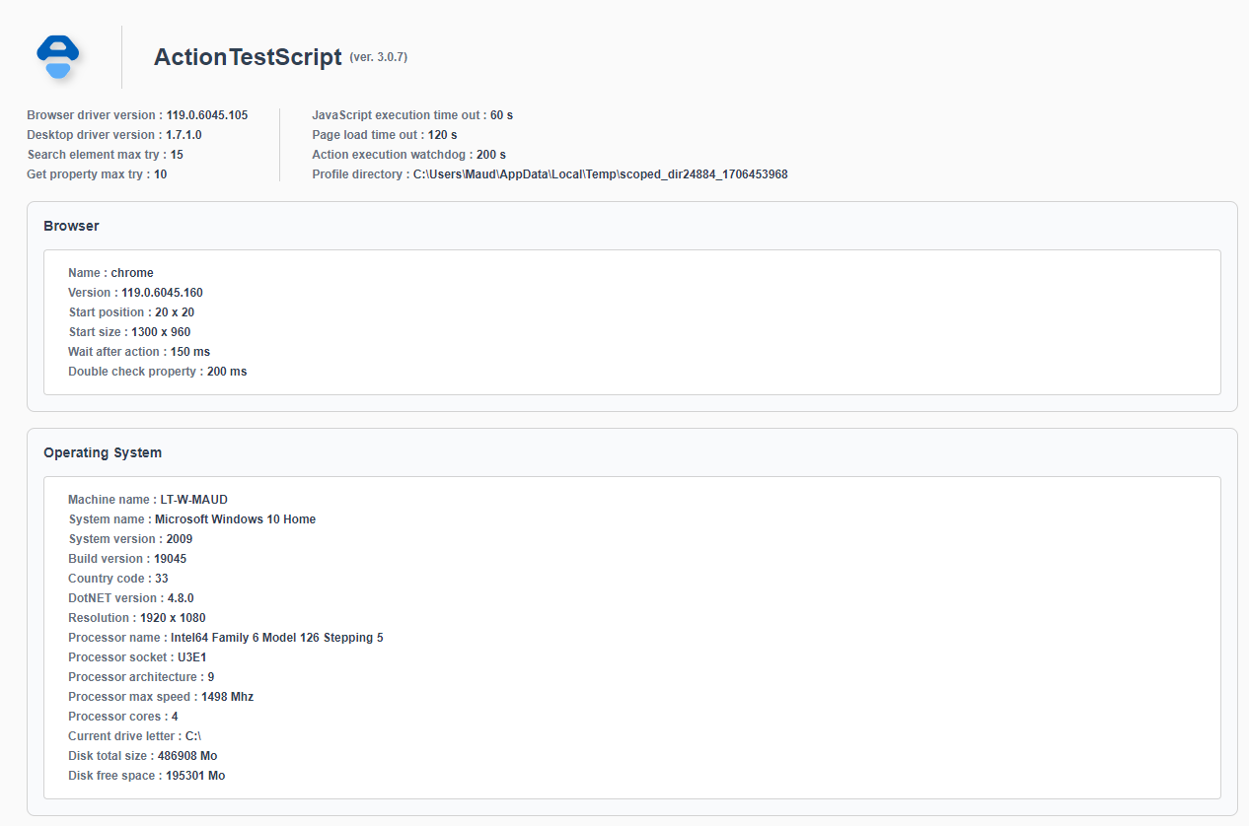
Task: Select the Browser driver version value
Action: coord(207,115)
